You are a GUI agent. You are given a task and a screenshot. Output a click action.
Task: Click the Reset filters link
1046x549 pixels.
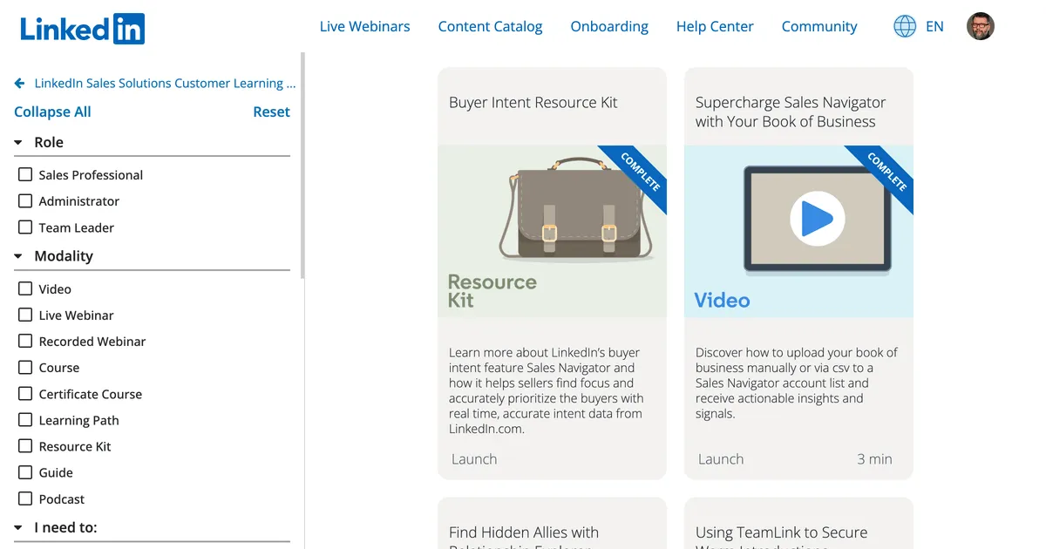[x=271, y=112]
